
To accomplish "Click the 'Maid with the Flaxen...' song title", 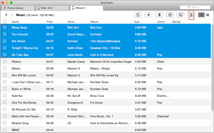I will click(27, 116).
